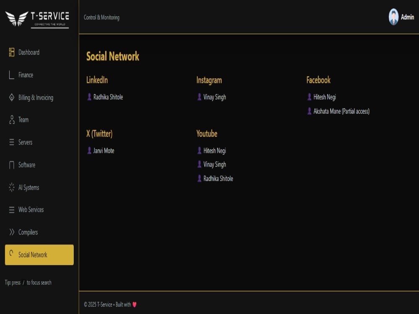Select Radhika Shitole under Youtube
Screen dimensions: 419x314
pyautogui.click(x=218, y=178)
